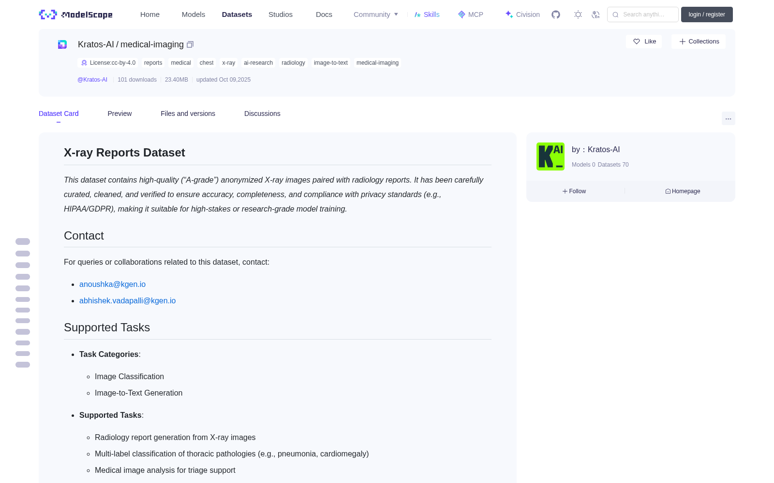774x483 pixels.
Task: Open the Discussions tab
Action: (x=262, y=114)
